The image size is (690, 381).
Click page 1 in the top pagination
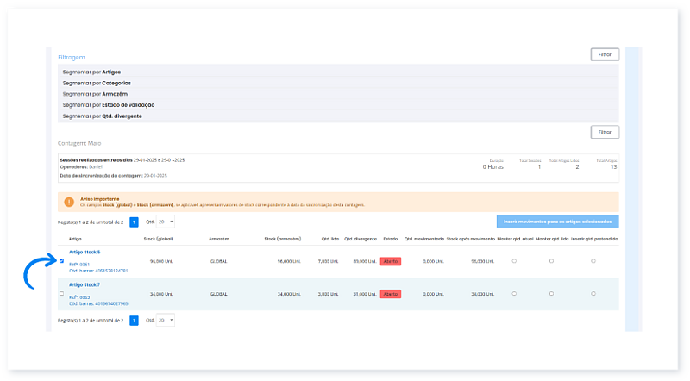(x=134, y=222)
